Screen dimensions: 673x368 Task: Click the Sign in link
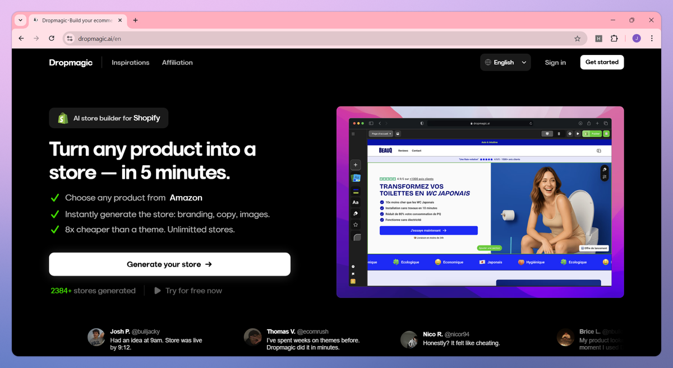pos(555,63)
